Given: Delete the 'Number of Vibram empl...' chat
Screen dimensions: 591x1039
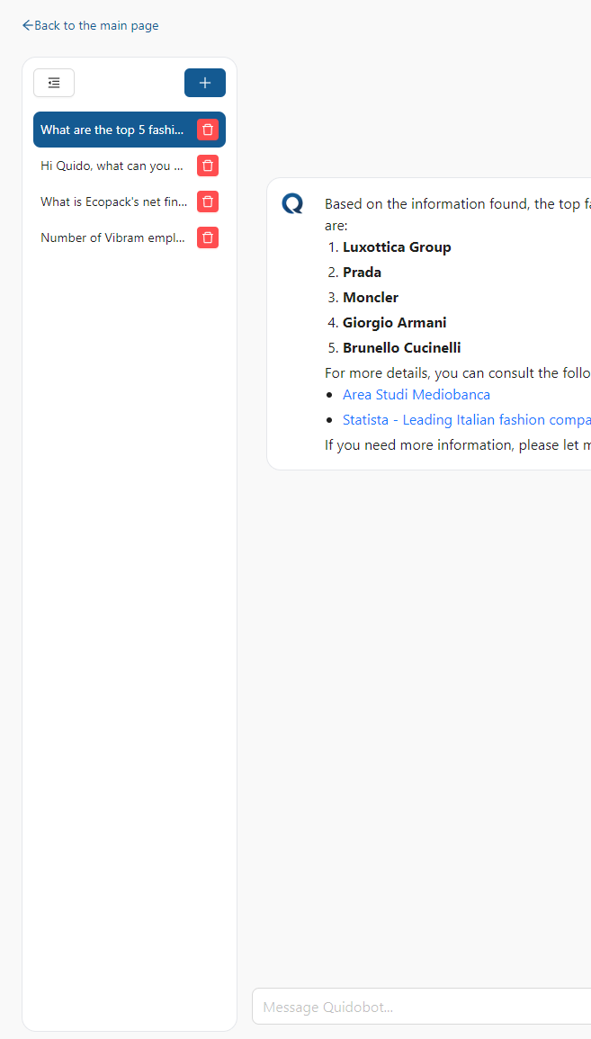Looking at the screenshot, I should (208, 237).
